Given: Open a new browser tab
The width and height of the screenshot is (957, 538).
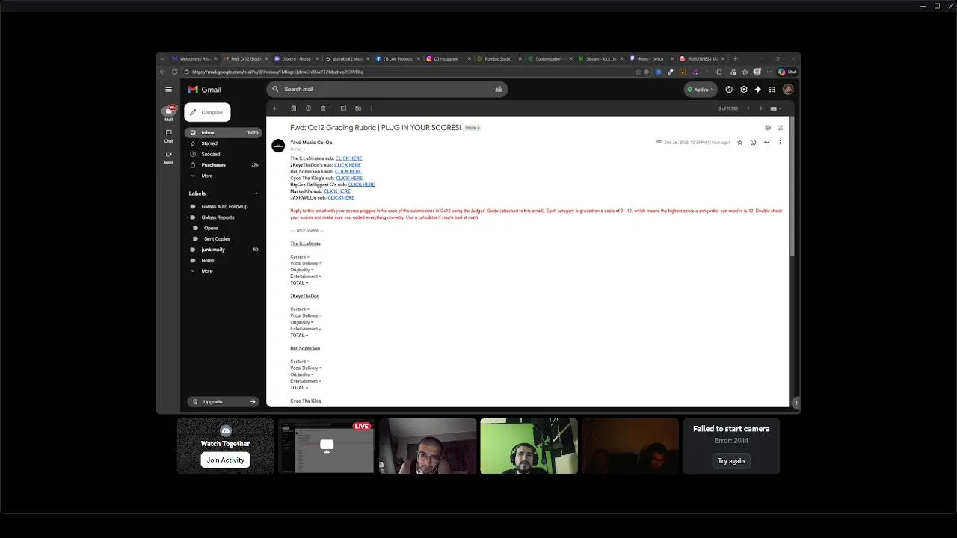Looking at the screenshot, I should click(735, 58).
